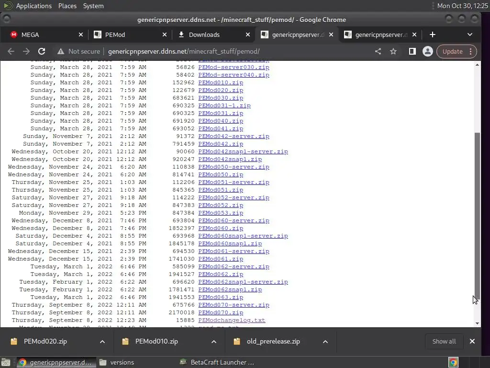The image size is (490, 368).
Task: Open the Chrome profile avatar
Action: [x=427, y=51]
